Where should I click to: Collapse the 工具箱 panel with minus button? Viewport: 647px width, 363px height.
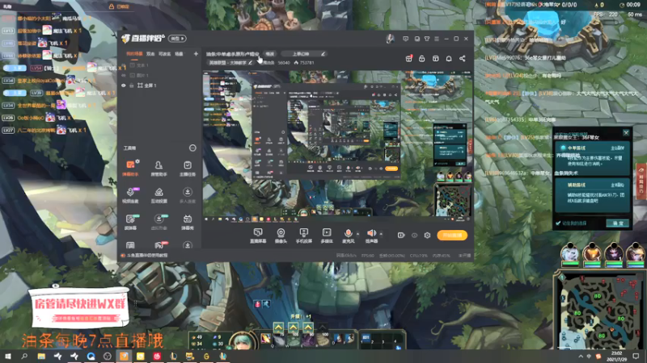pos(192,148)
